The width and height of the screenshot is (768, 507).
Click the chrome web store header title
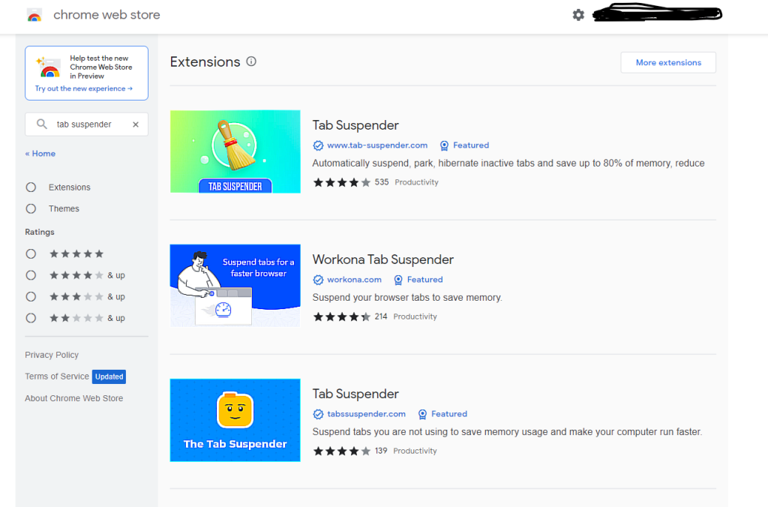[106, 15]
